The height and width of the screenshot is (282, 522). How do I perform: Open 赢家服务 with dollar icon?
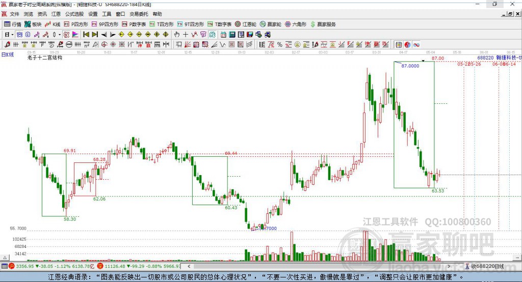tap(323, 24)
